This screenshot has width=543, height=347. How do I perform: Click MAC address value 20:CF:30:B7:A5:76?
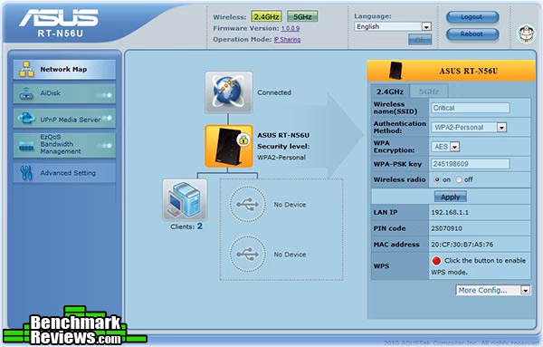click(462, 245)
